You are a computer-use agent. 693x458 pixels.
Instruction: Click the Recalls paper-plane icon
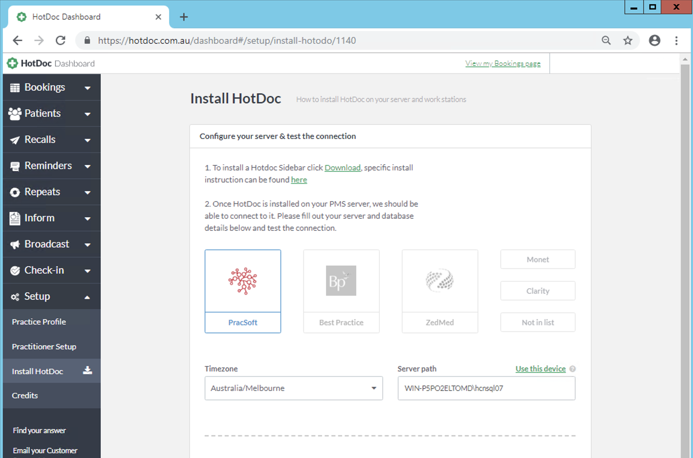click(x=14, y=139)
